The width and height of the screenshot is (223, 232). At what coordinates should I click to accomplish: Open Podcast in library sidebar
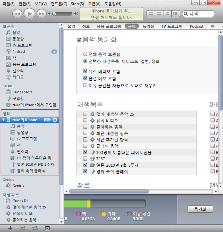[19, 52]
